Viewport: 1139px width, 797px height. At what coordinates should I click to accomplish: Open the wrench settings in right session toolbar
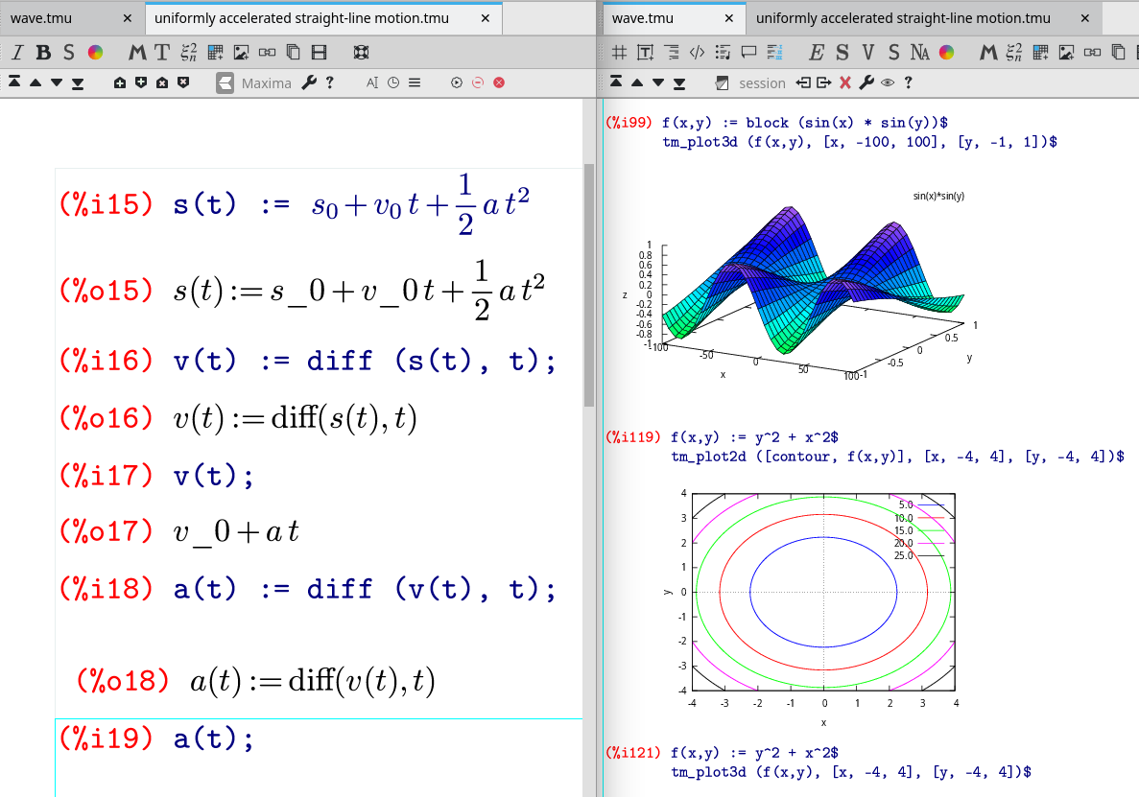point(866,82)
